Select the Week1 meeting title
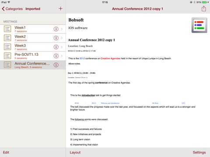This screenshot has height=157, width=210. (20, 27)
